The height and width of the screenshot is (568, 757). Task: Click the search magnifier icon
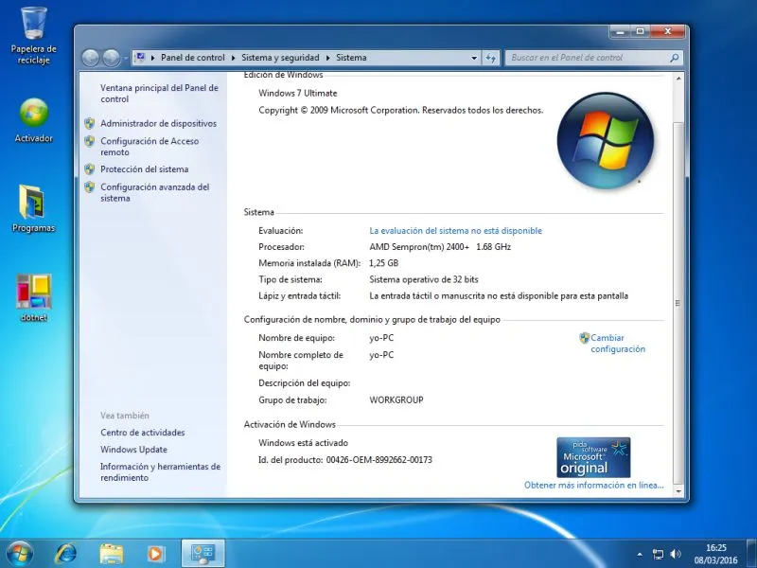pos(675,58)
